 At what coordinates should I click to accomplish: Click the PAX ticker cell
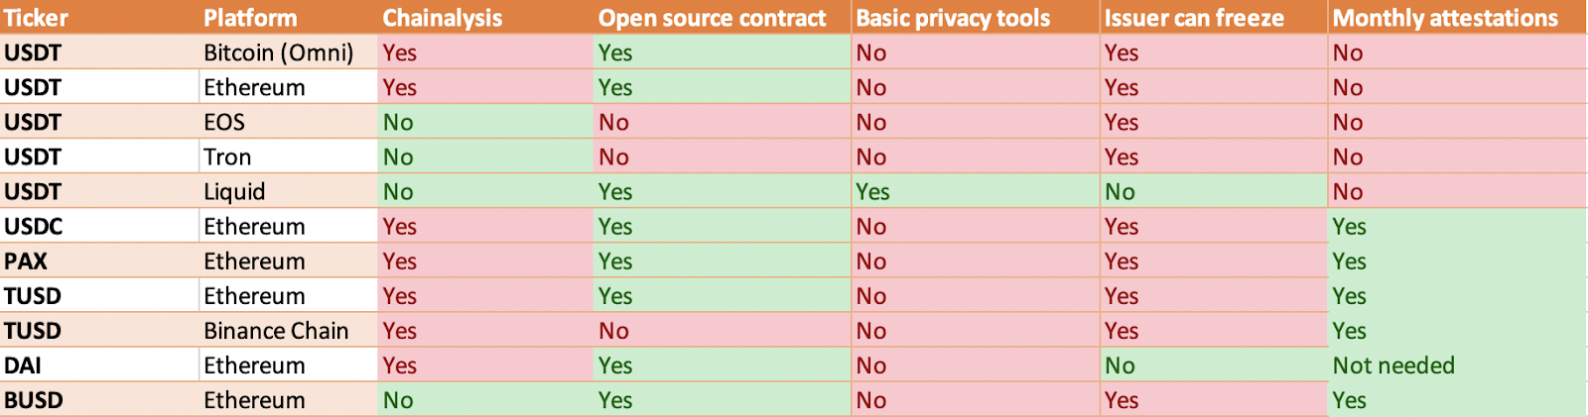click(x=99, y=261)
